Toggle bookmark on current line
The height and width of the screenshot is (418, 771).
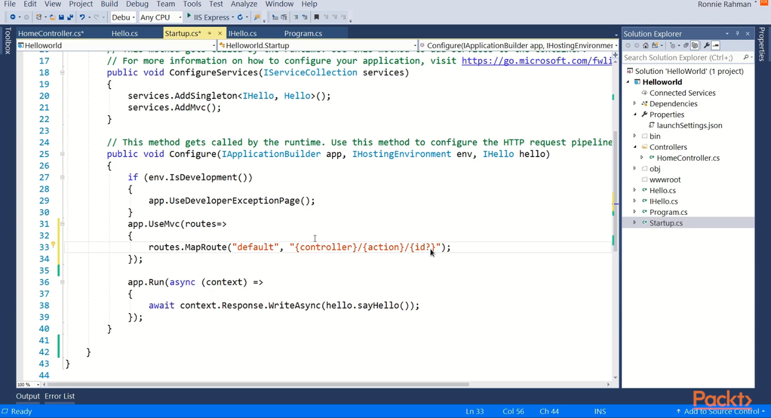(x=316, y=17)
